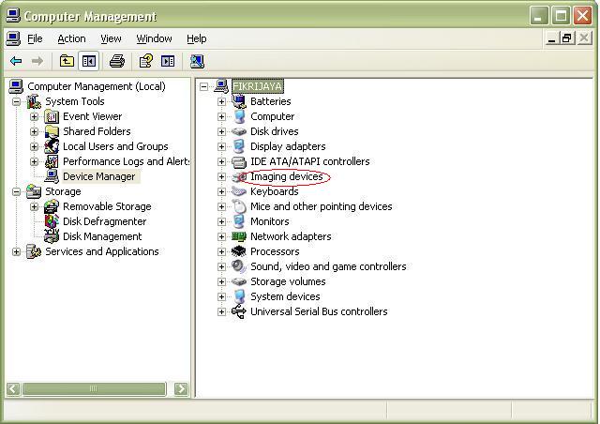Open the File menu
This screenshot has width=600, height=424.
tap(35, 38)
